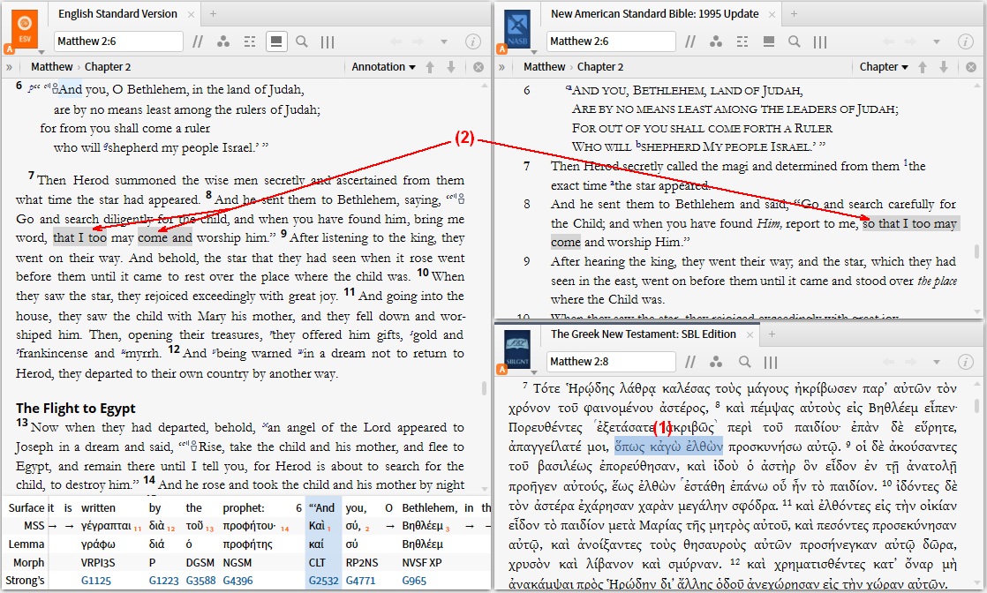The image size is (987, 593).
Task: Go forward in NASB panel history
Action: click(x=911, y=41)
